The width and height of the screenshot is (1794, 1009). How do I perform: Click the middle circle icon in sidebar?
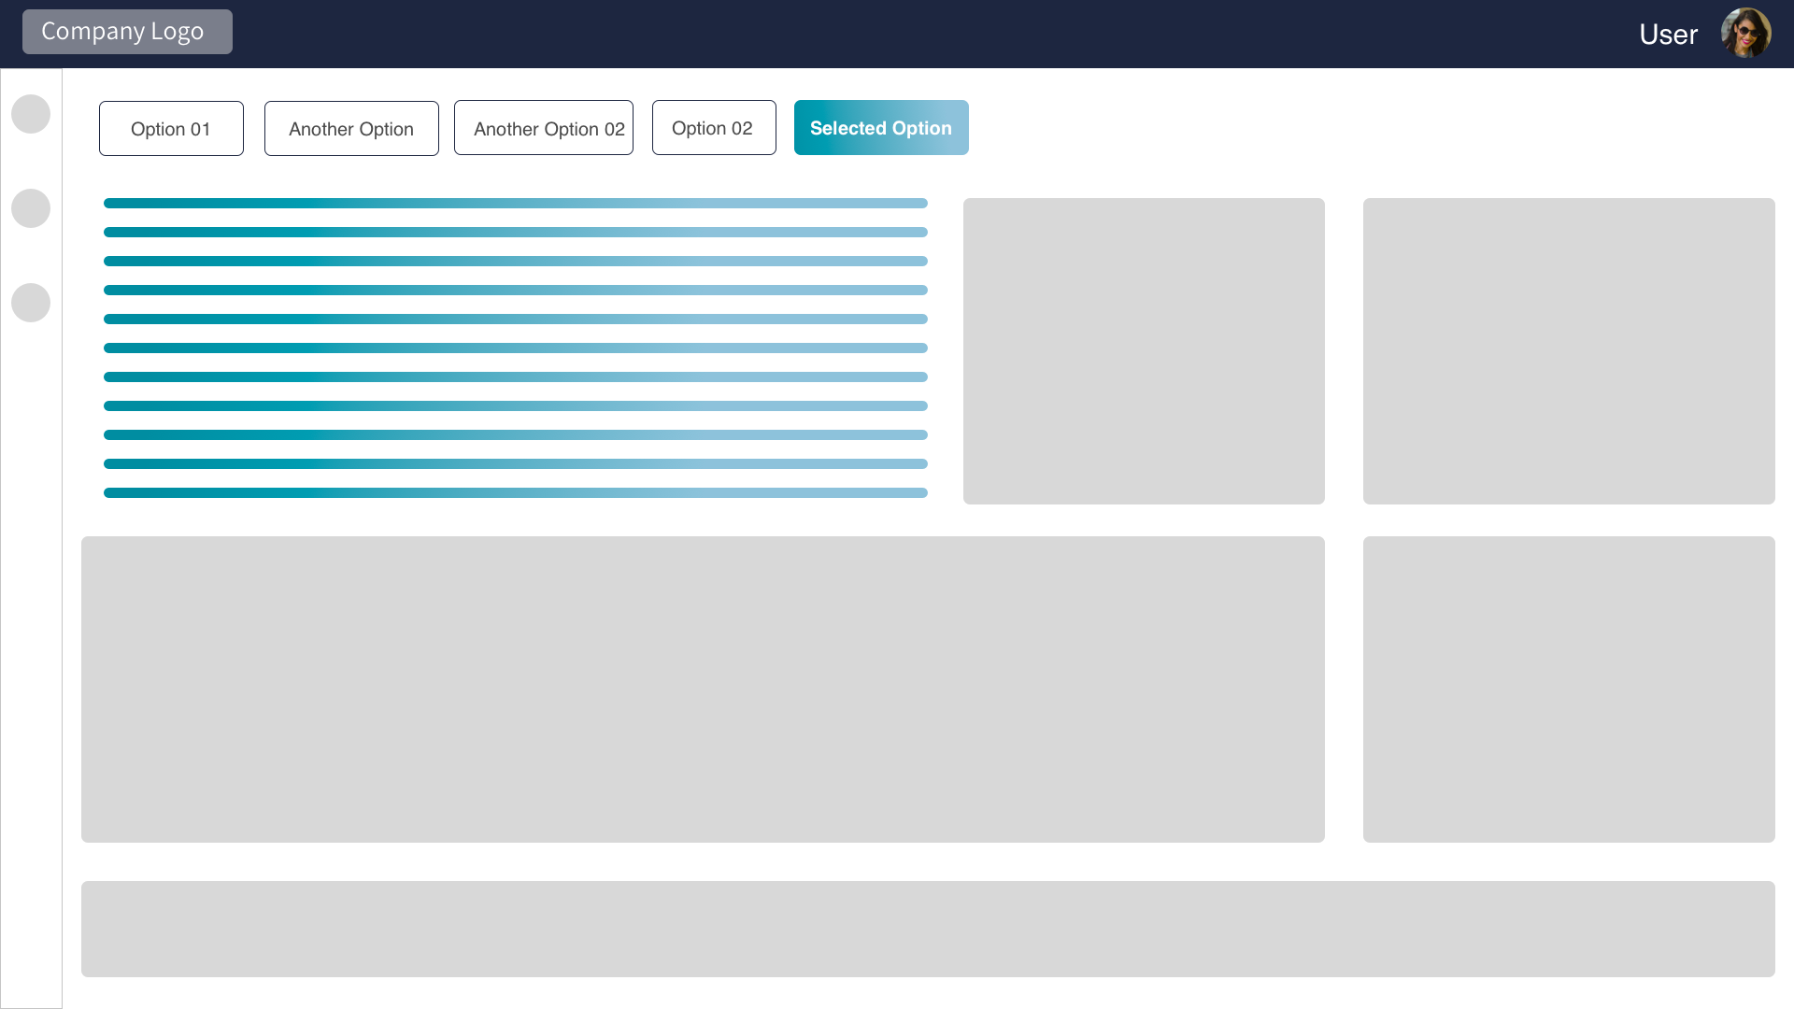[x=31, y=208]
